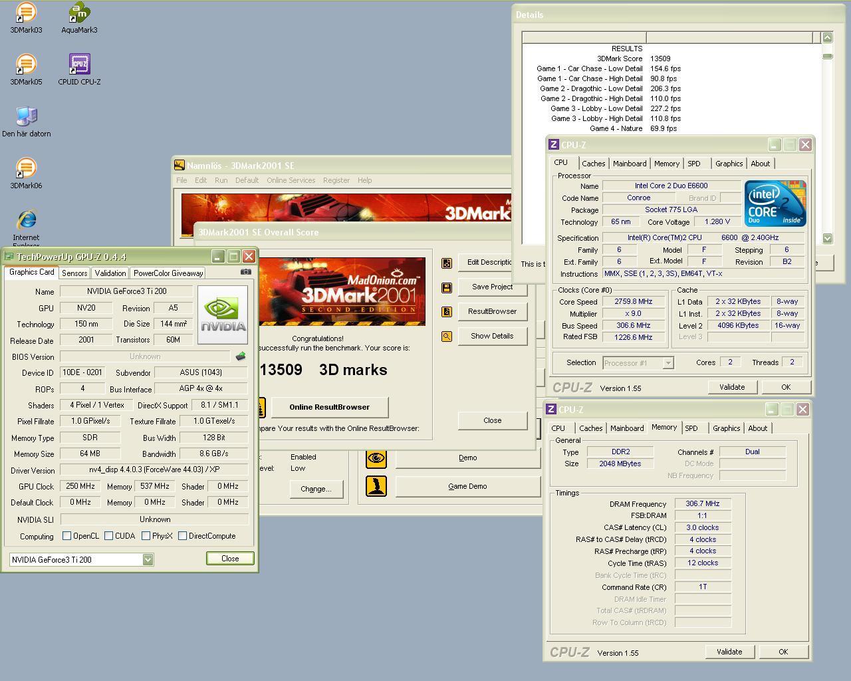
Task: Open the File menu in 3DMark2001
Action: coord(182,180)
